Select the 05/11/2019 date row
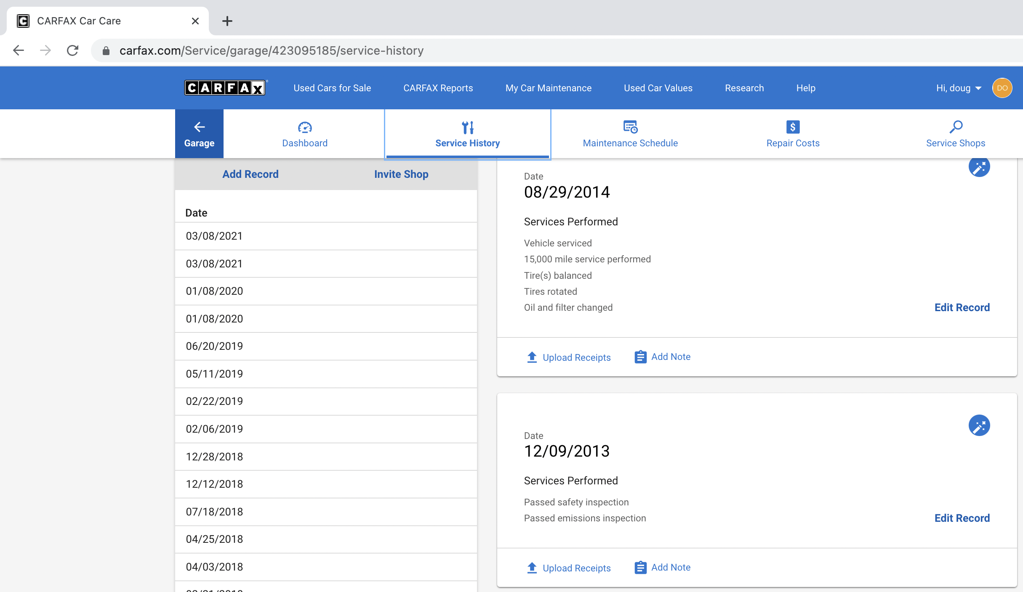The image size is (1023, 592). [x=326, y=374]
